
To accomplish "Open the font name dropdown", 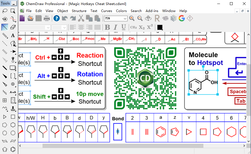I will pos(48,28).
